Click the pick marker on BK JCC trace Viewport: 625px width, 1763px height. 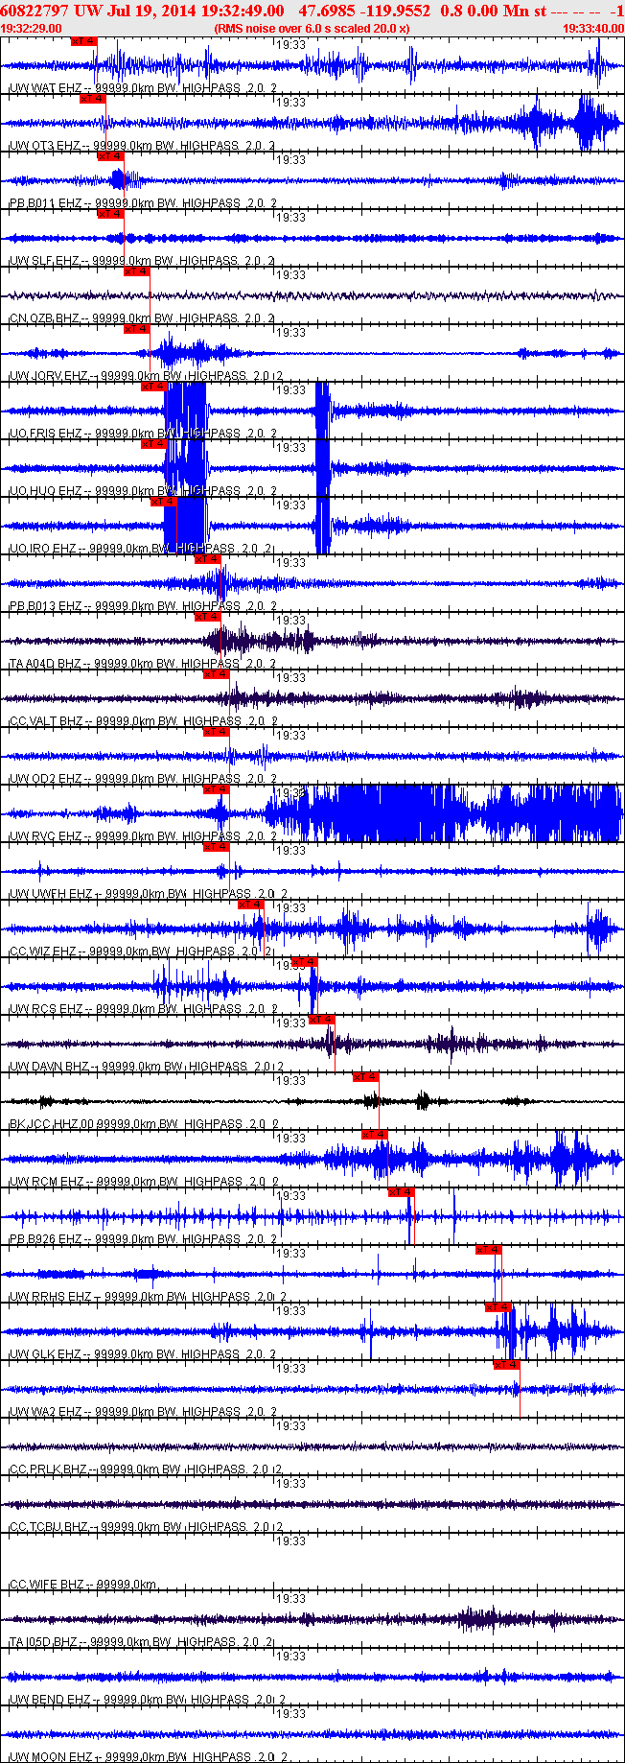point(366,1077)
